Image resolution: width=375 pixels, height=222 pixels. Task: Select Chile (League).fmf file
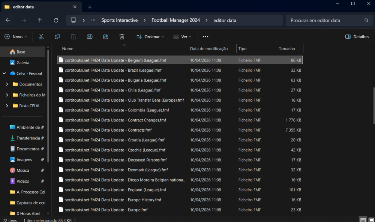(180, 90)
